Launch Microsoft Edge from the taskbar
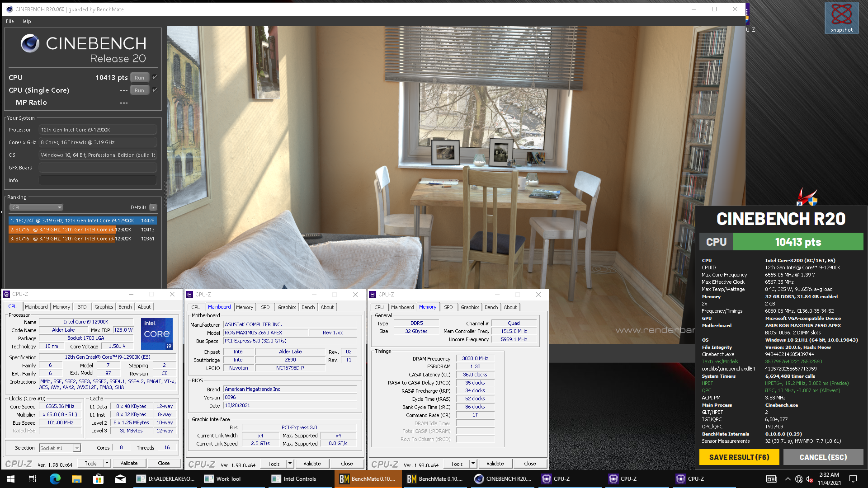The image size is (868, 488). (55, 479)
